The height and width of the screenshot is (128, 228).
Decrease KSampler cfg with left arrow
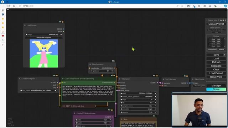click(x=121, y=103)
